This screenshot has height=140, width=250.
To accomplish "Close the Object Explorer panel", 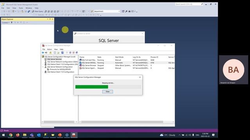I will tap(52, 19).
